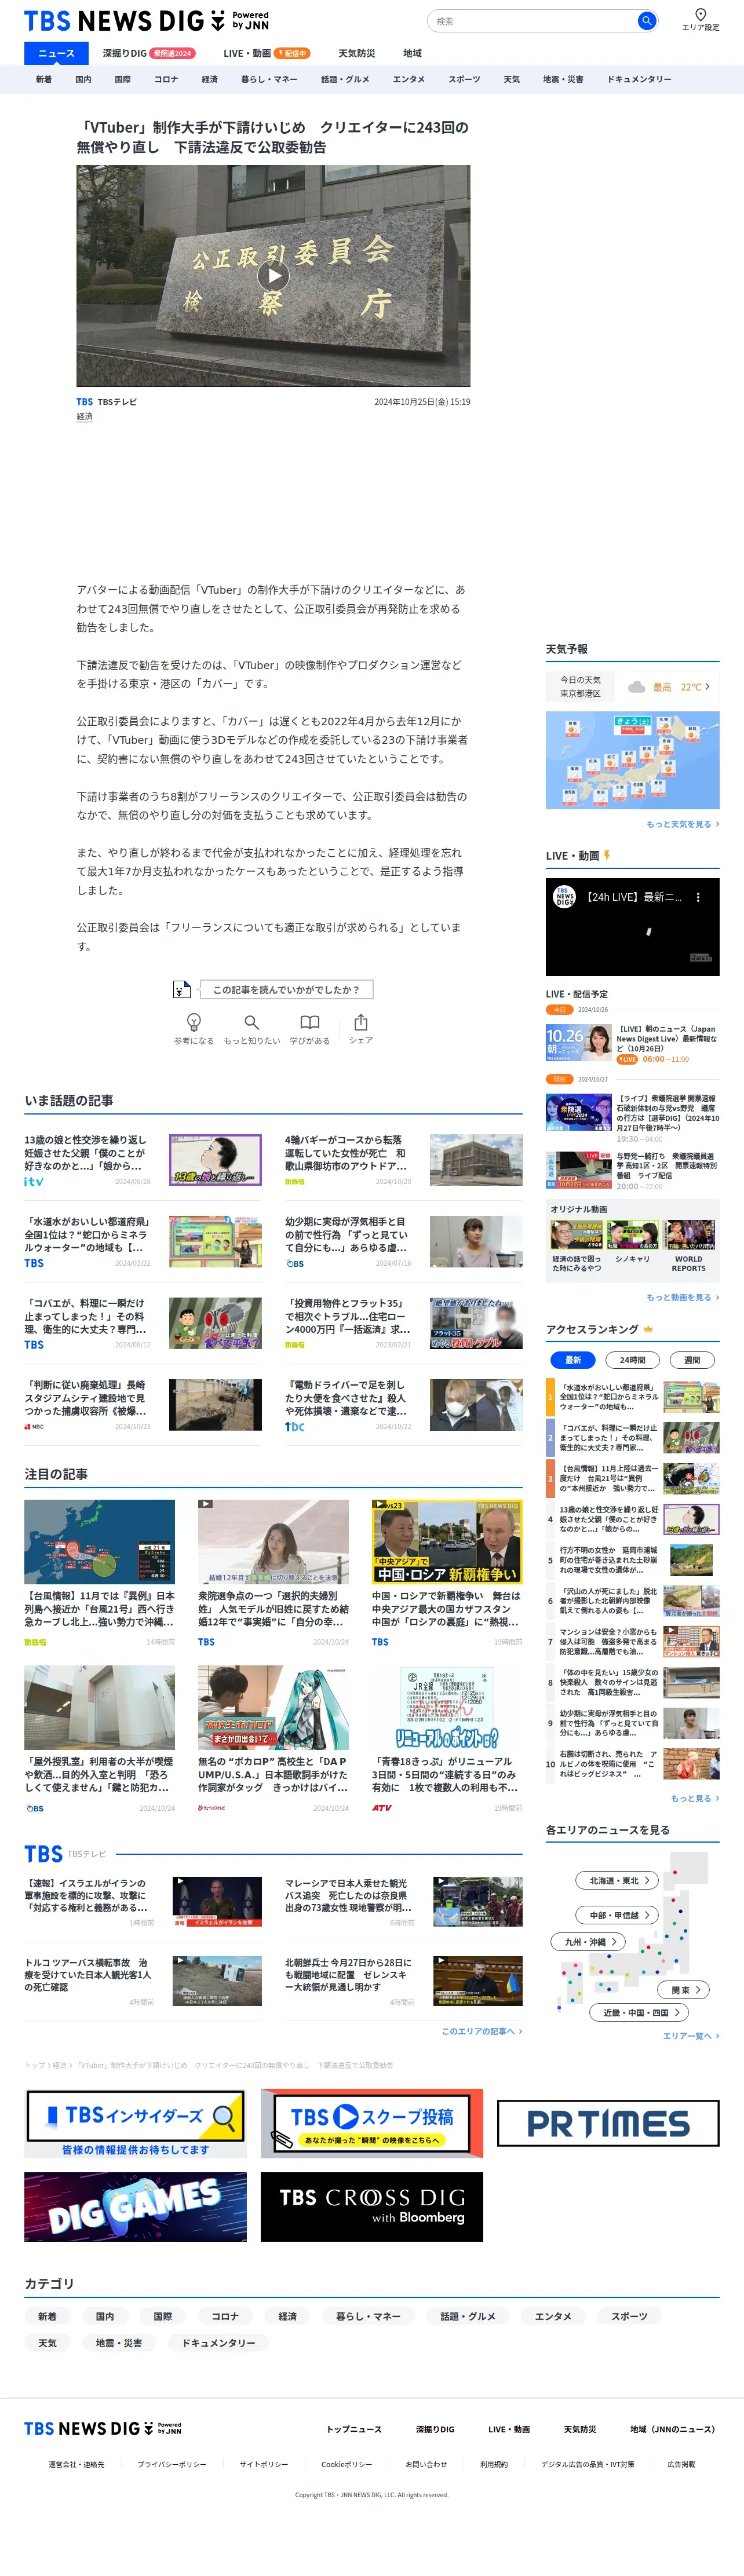
Task: Open the 台風21号 typhoon map article thumbnail
Action: 99,1541
